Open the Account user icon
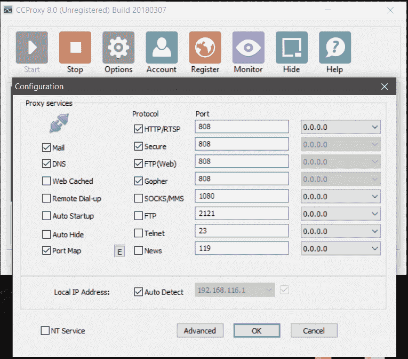The image size is (408, 359). [162, 48]
